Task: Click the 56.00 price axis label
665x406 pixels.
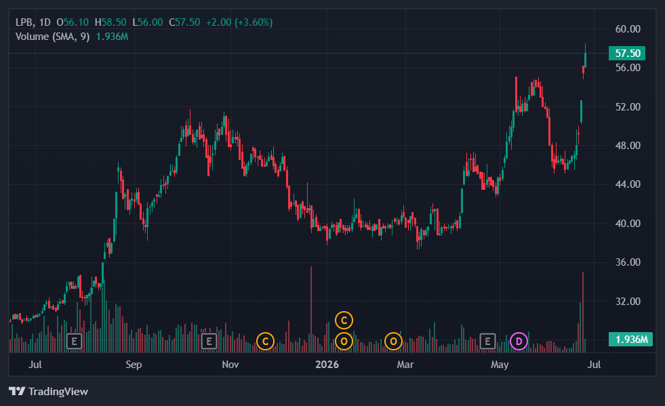Action: point(628,68)
